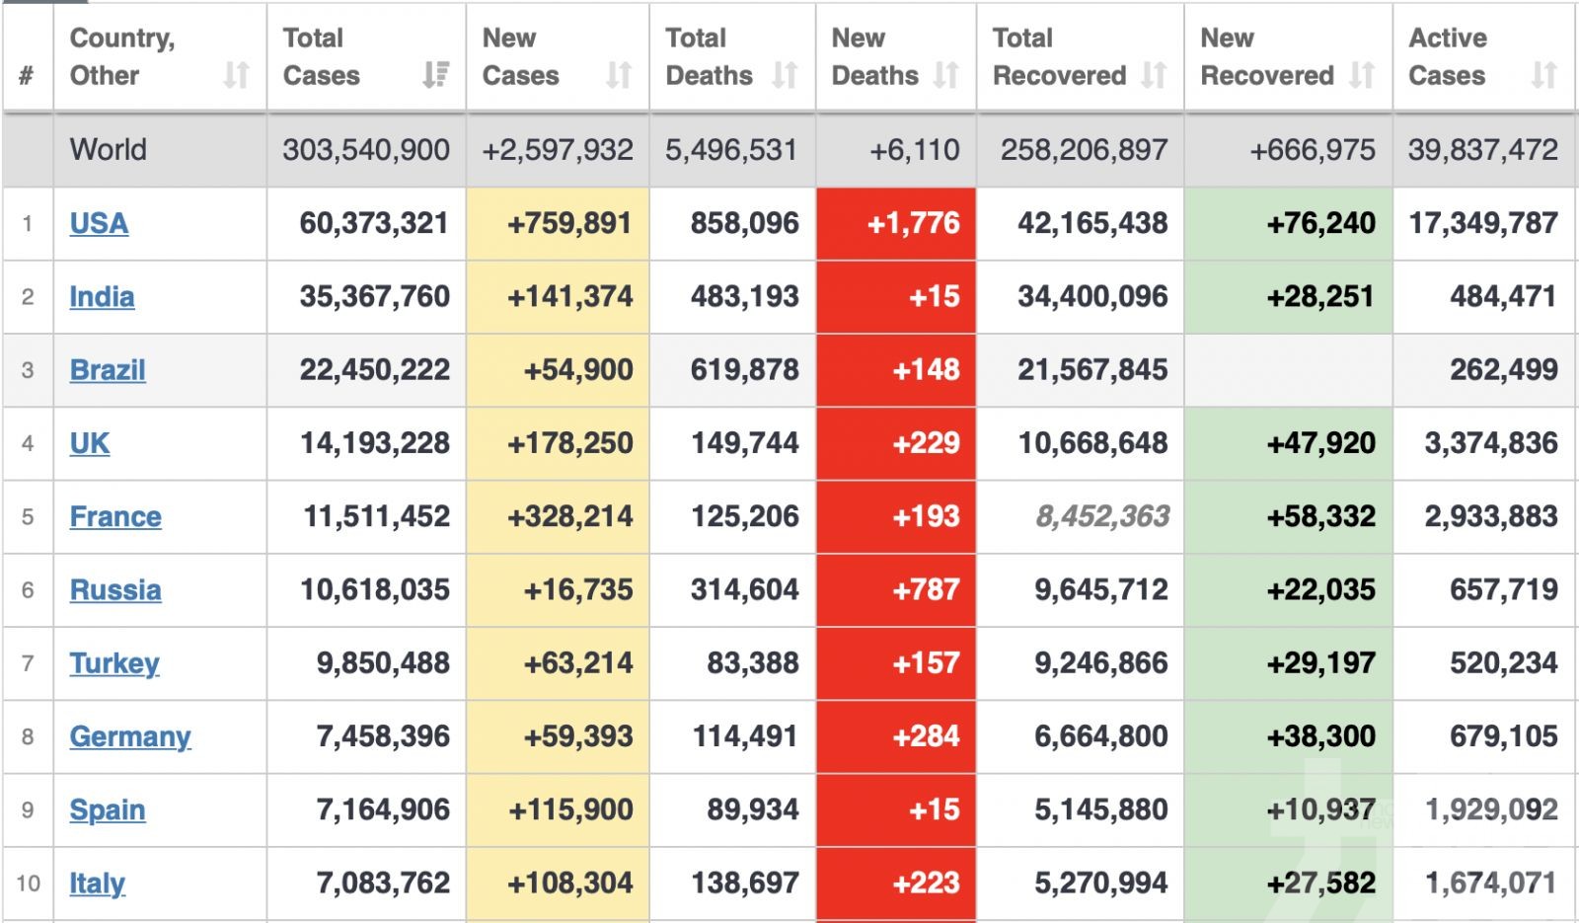Select Brazil active cases 262,499
The height and width of the screenshot is (923, 1579).
coord(1504,370)
